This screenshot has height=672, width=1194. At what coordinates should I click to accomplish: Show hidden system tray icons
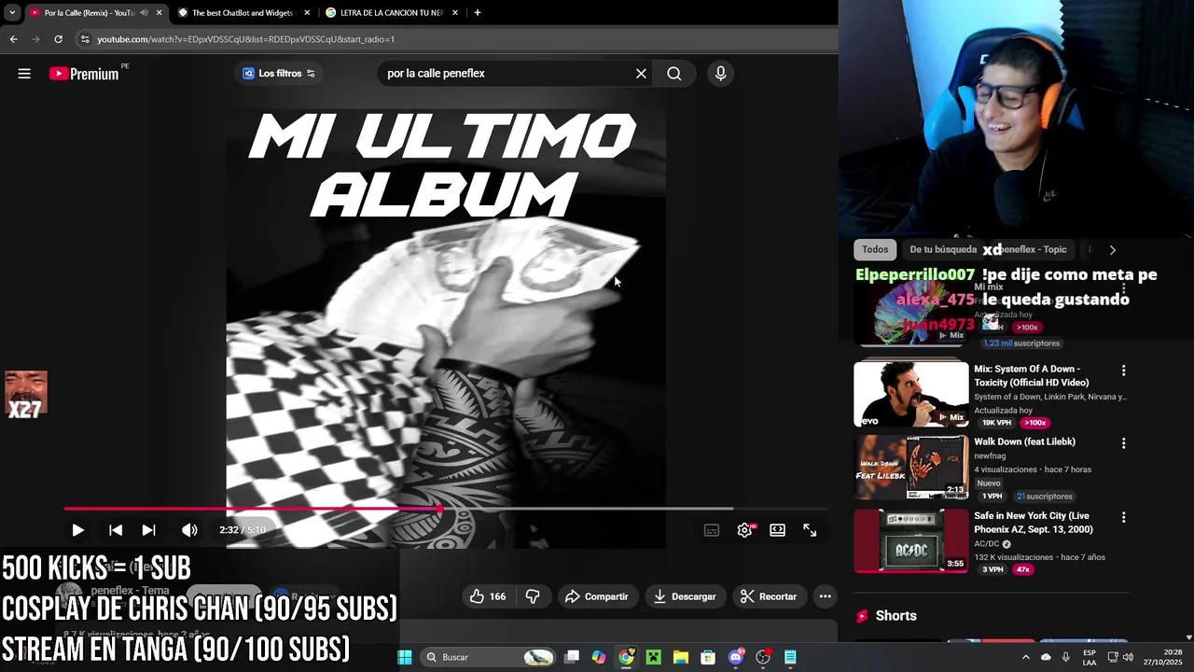(x=1025, y=657)
